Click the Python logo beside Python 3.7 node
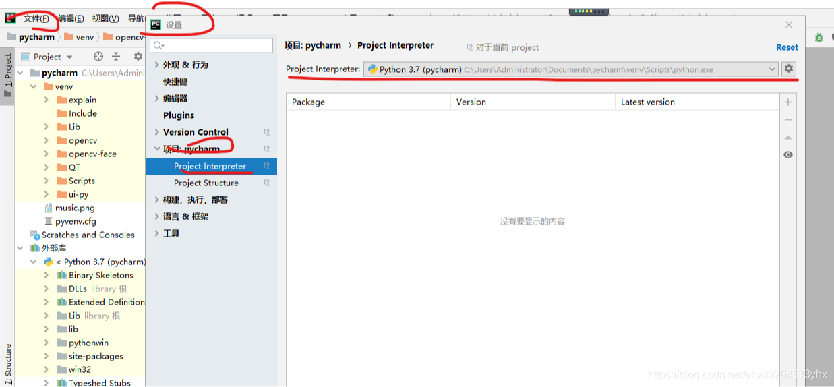Screen dimensions: 834x387 [x=49, y=262]
